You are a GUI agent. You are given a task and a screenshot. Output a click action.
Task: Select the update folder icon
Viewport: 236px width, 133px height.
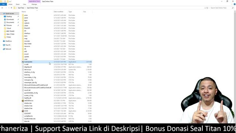[x=23, y=57]
